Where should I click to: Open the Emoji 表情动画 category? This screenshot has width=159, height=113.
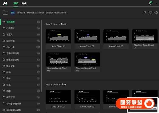point(14,103)
